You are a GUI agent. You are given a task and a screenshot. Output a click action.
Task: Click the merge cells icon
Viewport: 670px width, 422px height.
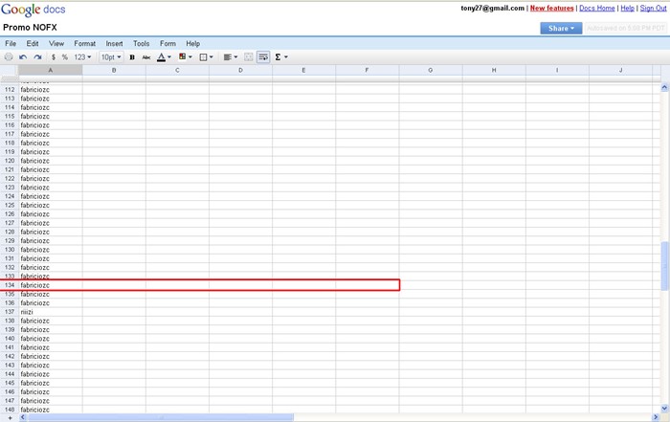[x=249, y=57]
